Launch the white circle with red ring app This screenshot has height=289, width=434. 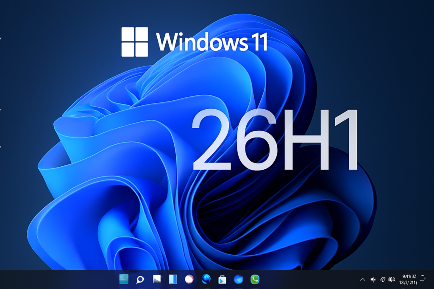[189, 279]
